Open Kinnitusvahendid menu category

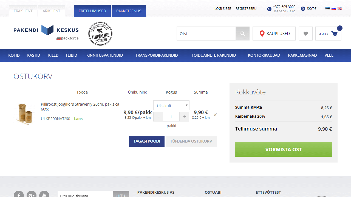104,55
